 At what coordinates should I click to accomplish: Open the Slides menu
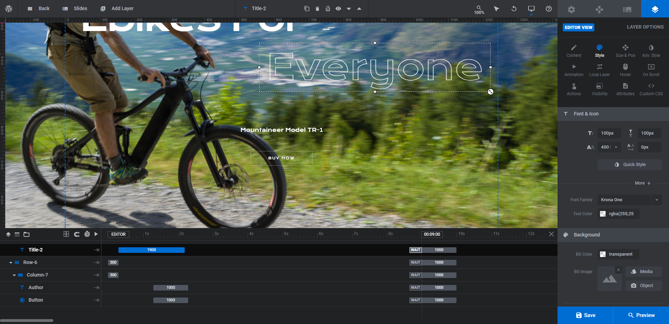[x=75, y=8]
